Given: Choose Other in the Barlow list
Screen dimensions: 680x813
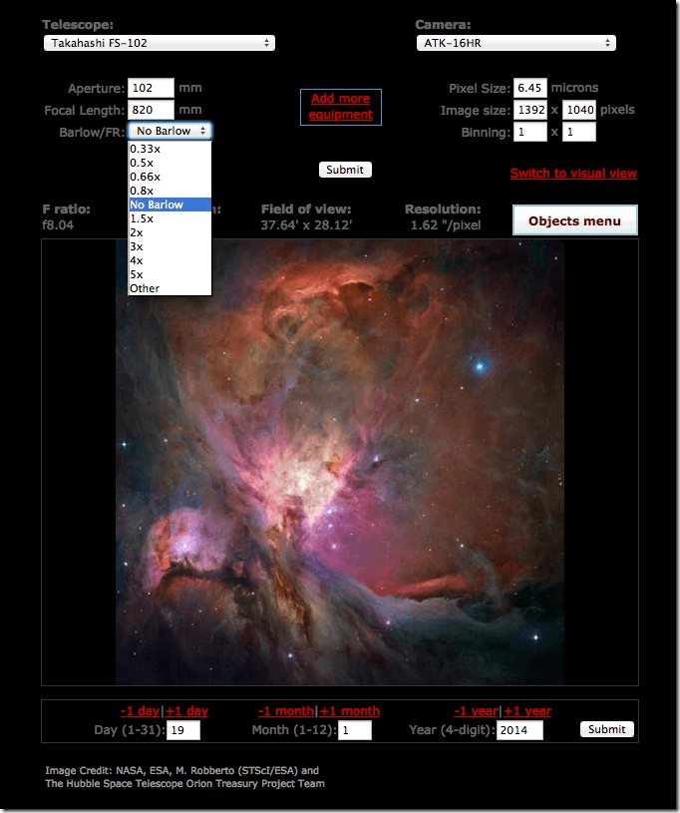Looking at the screenshot, I should (x=170, y=289).
